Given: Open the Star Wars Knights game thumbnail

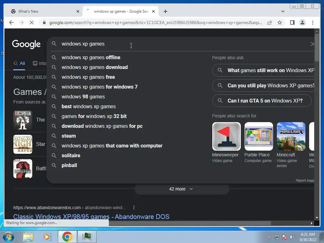Looking at the screenshot, I should (23, 144).
